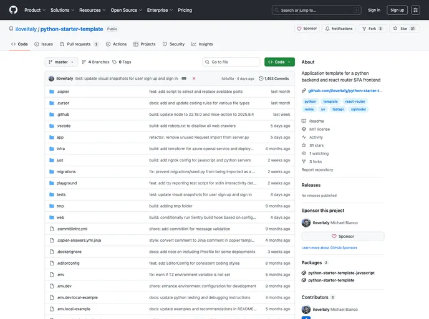Go to Pricing page

coord(185,10)
